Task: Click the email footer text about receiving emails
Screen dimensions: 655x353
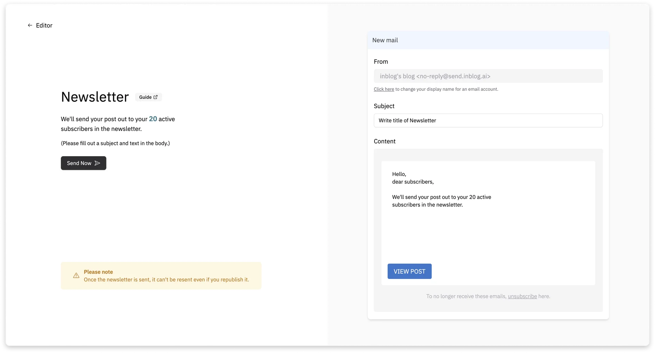Action: pyautogui.click(x=488, y=296)
